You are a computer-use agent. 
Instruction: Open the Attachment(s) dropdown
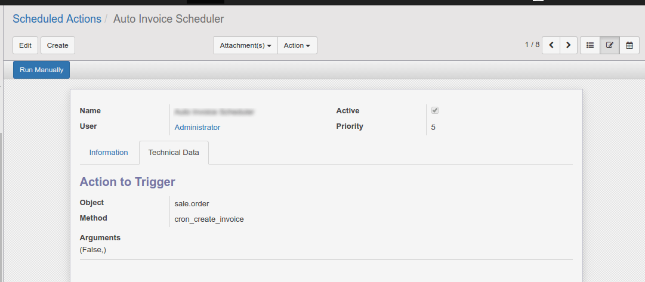[x=246, y=45]
